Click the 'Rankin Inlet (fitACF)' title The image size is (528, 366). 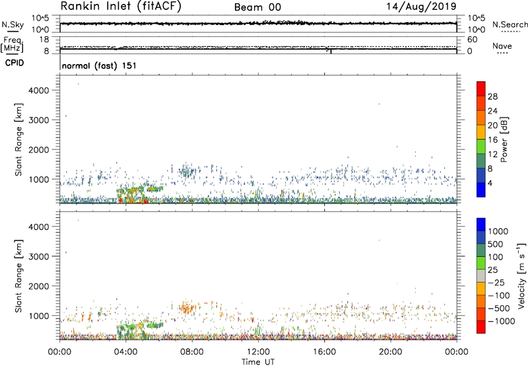(121, 7)
